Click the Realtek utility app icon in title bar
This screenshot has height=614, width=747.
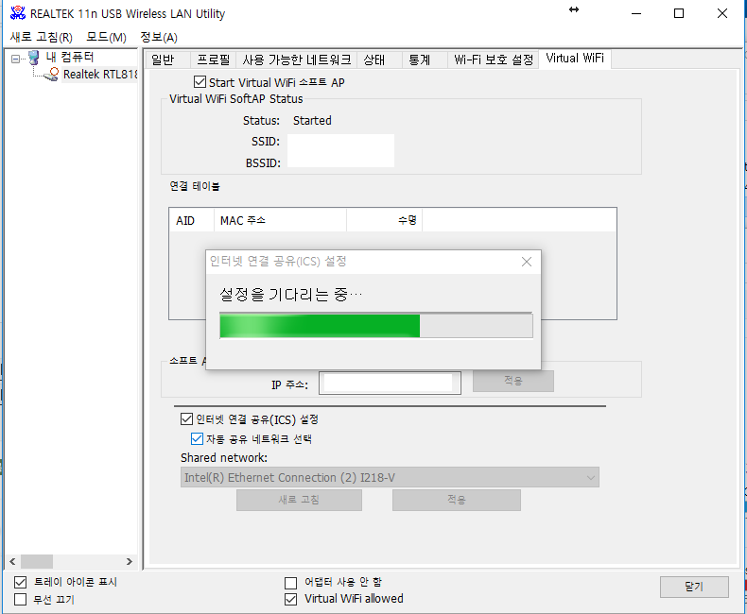tap(18, 13)
